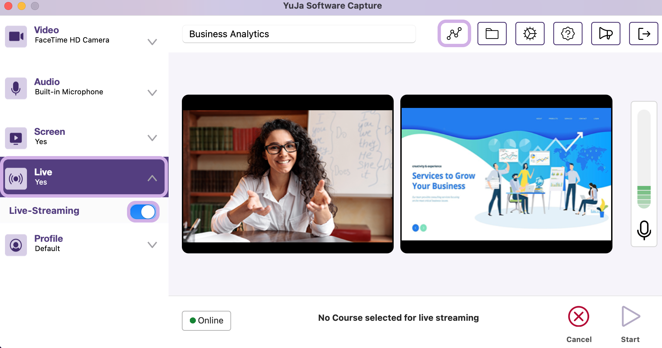Expand the Screen options chevron

coord(152,138)
